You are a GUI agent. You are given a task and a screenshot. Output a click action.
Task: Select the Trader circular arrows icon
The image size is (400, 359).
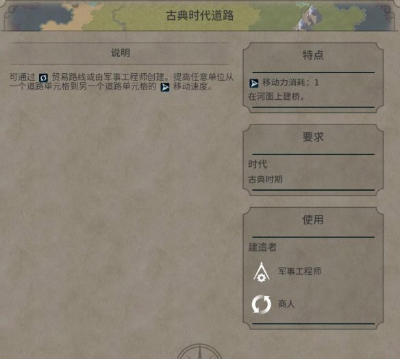(x=261, y=304)
